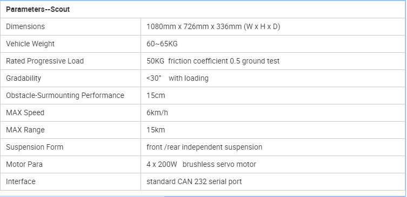Image resolution: width=407 pixels, height=197 pixels.
Task: Select the MAX Range label
Action: point(25,130)
